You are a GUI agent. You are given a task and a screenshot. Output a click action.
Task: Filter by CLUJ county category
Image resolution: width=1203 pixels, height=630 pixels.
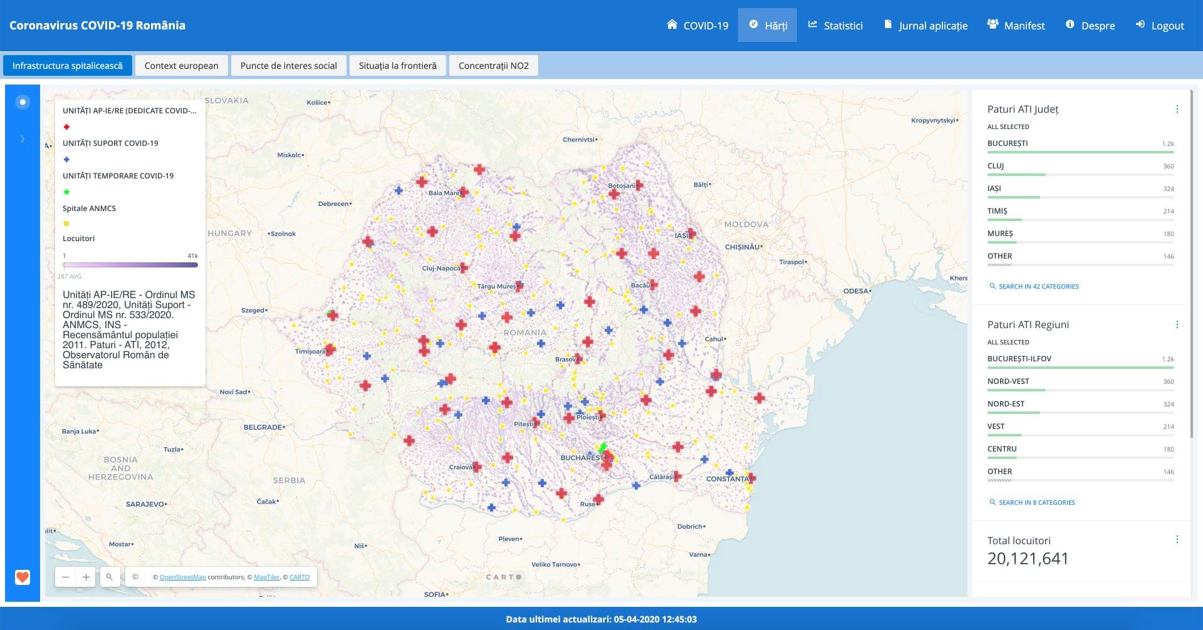click(x=1081, y=168)
